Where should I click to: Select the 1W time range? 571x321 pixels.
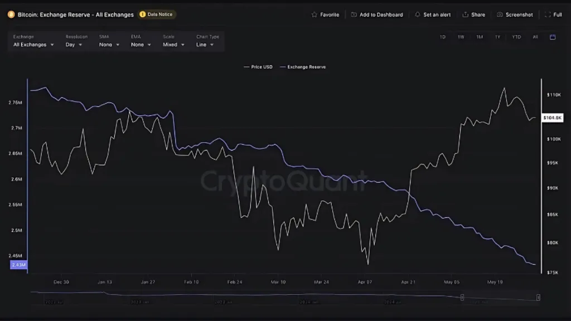(461, 37)
